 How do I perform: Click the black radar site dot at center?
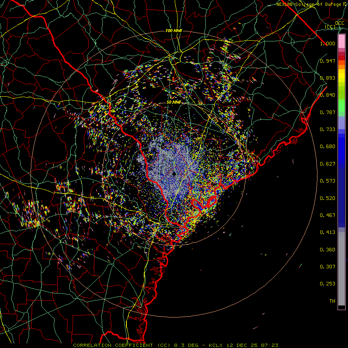pos(174,174)
